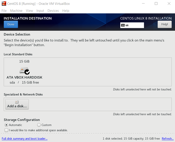Image resolution: width=175 pixels, height=142 pixels.
Task: Click the keyboard layout icon next to us
Action: pos(123,25)
